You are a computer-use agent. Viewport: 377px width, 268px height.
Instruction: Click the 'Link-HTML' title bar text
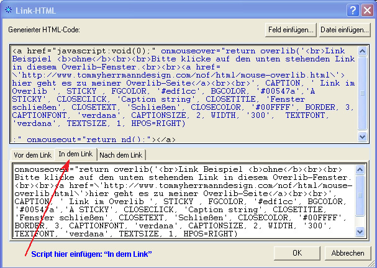point(32,9)
